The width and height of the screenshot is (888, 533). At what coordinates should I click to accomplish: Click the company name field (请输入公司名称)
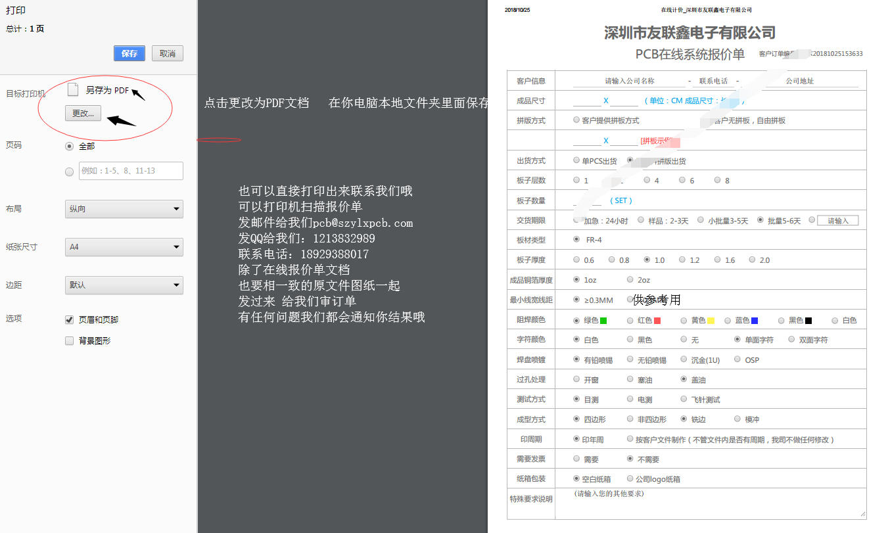point(629,81)
